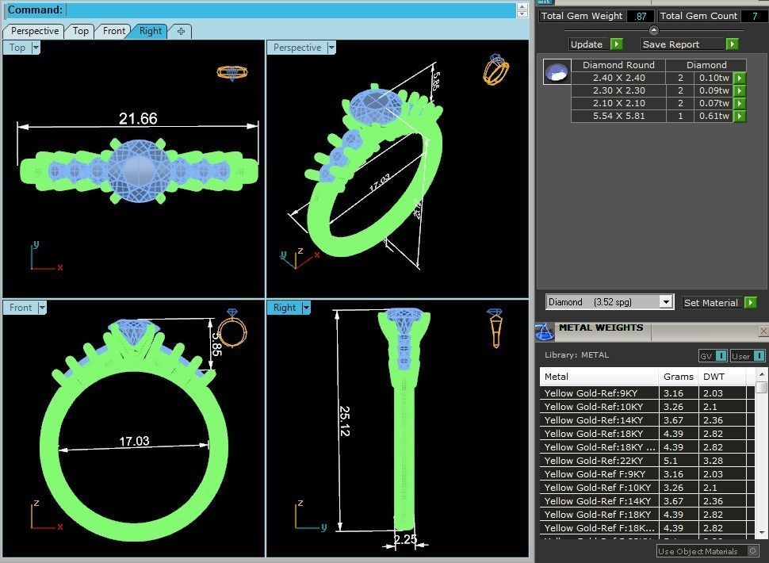Collapse the gem report panel circular arrow
Screen dimensions: 769x563
click(653, 30)
